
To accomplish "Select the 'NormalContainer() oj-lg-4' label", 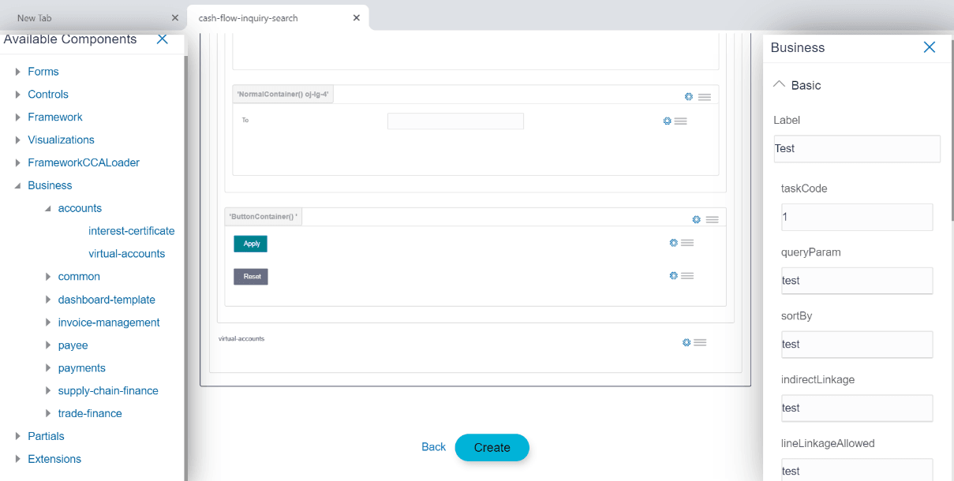I will pos(282,95).
